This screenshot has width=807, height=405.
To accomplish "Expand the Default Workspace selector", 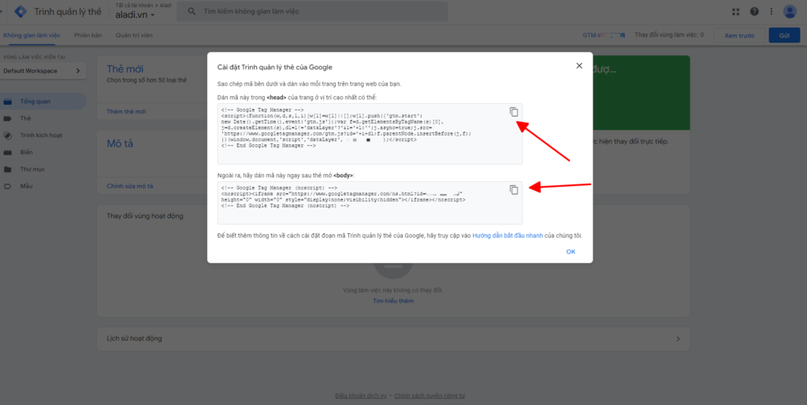I will (43, 72).
